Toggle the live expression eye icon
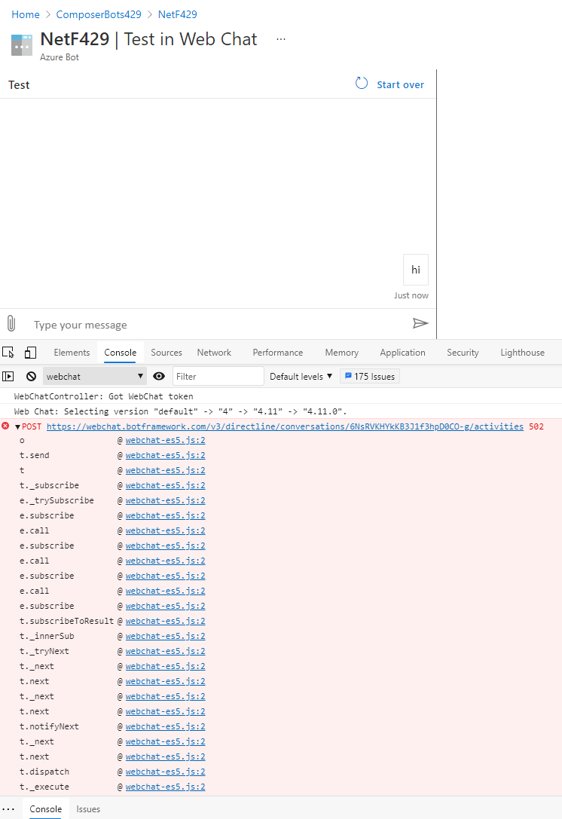 coord(159,376)
